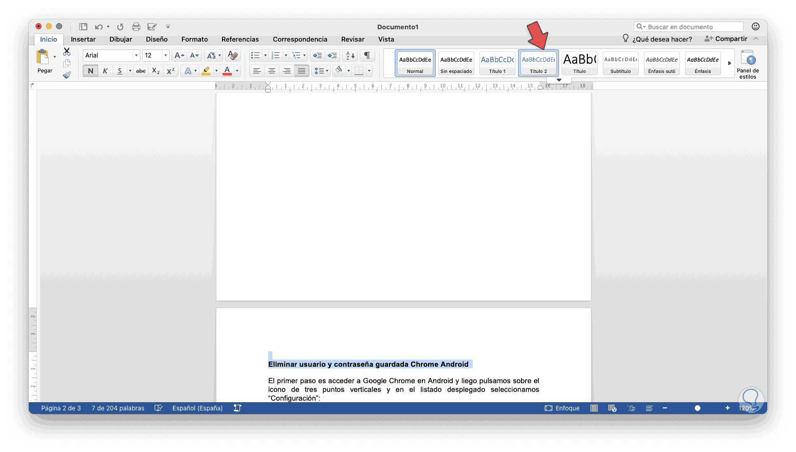Open the Dibujar tab
Viewport: 796px width, 452px height.
tap(121, 39)
